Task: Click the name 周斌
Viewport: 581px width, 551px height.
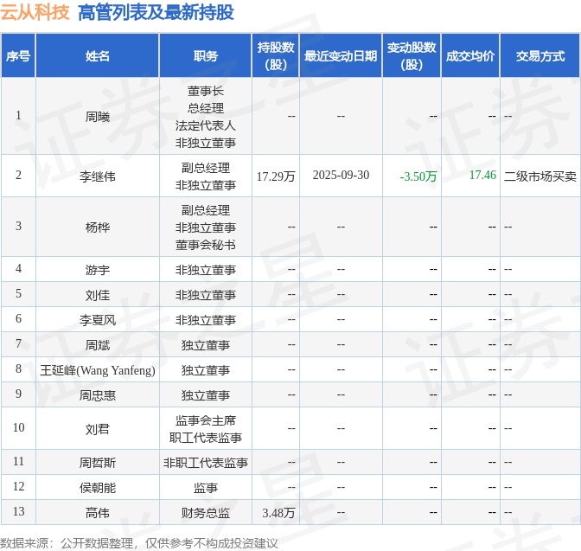Action: point(98,345)
